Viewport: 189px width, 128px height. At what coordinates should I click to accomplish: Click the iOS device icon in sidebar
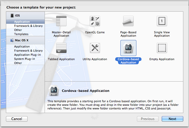tap(12, 15)
